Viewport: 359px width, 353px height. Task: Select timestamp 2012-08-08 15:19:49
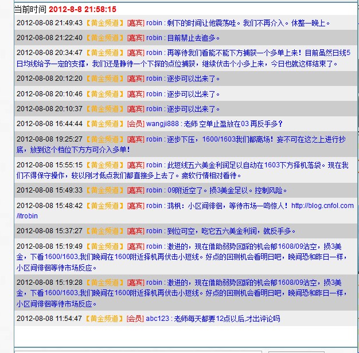49,246
